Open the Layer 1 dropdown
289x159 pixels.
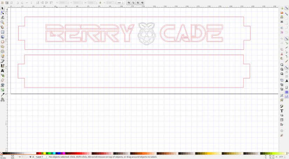pos(41,157)
